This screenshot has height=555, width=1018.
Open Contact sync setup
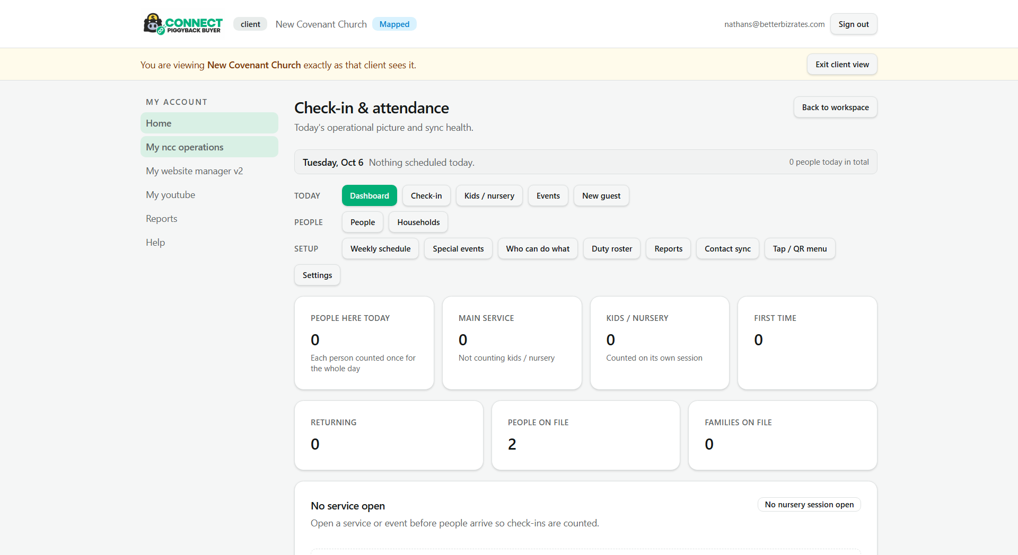tap(727, 249)
